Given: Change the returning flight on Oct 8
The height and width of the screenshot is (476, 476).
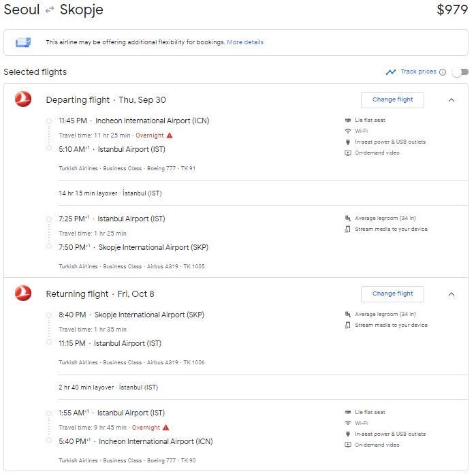Looking at the screenshot, I should pyautogui.click(x=392, y=294).
